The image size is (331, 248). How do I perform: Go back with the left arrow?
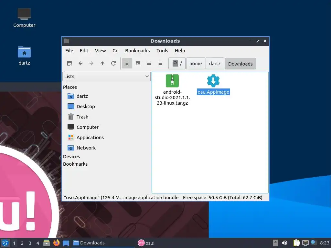[x=80, y=63]
